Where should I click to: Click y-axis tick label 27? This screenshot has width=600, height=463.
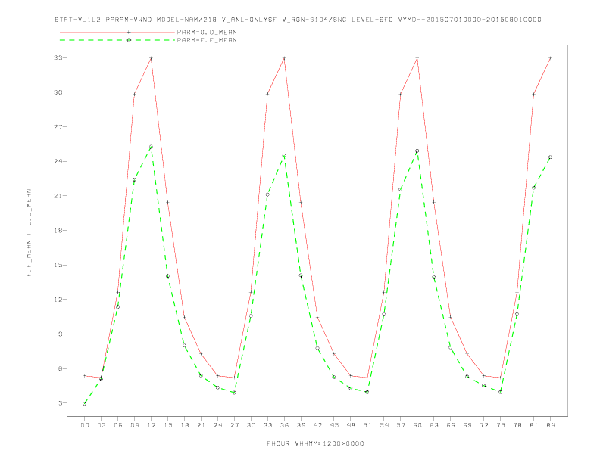coord(58,127)
